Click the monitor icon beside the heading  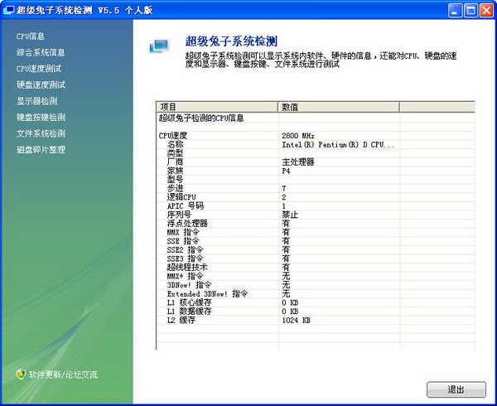pos(159,46)
